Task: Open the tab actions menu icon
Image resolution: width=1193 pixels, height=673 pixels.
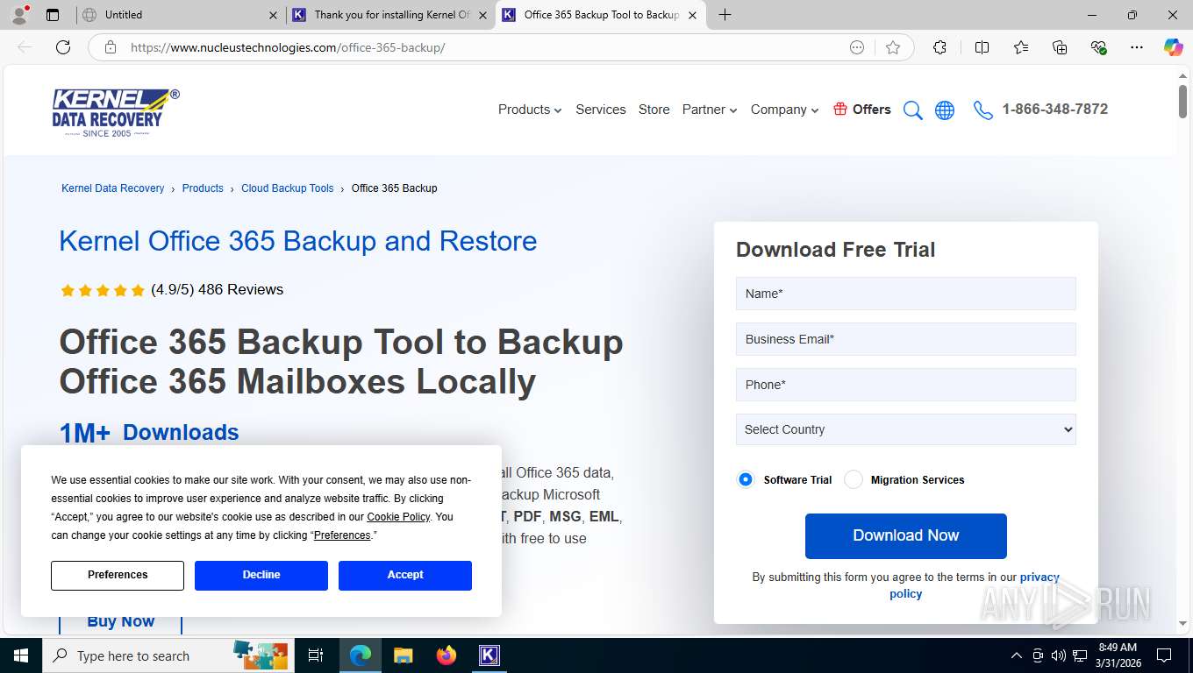Action: (x=53, y=15)
